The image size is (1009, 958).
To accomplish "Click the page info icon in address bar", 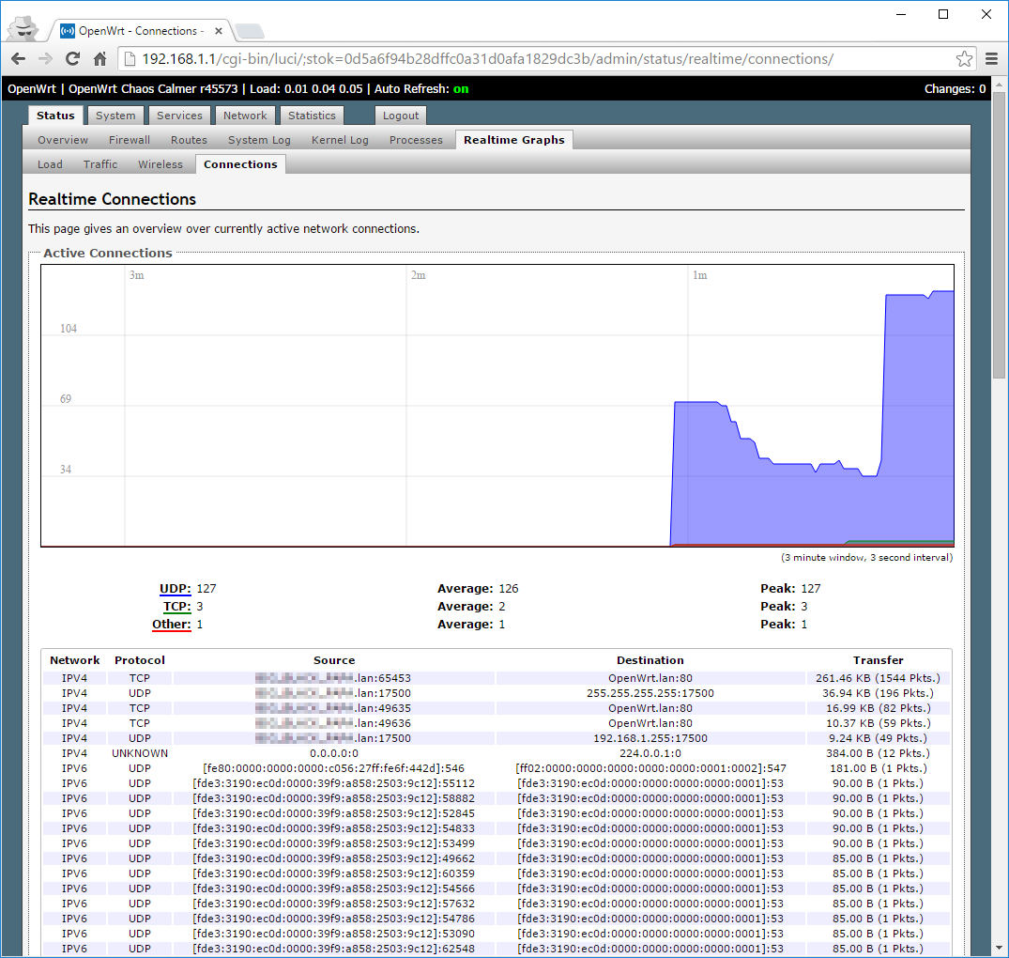I will coord(130,59).
